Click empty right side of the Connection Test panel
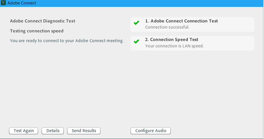Viewport: 264px width, 139px height. coord(236,25)
